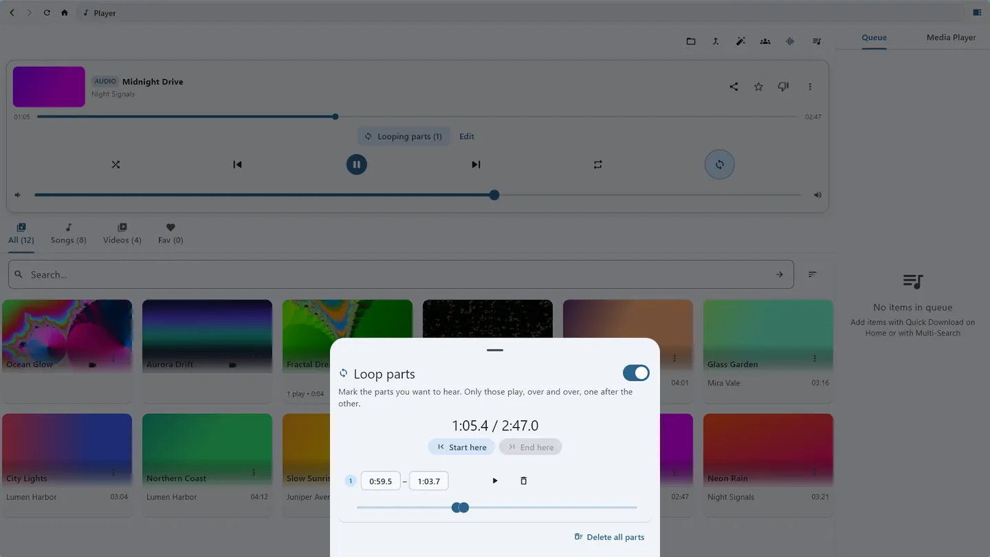Select the Queue tab

pos(874,37)
